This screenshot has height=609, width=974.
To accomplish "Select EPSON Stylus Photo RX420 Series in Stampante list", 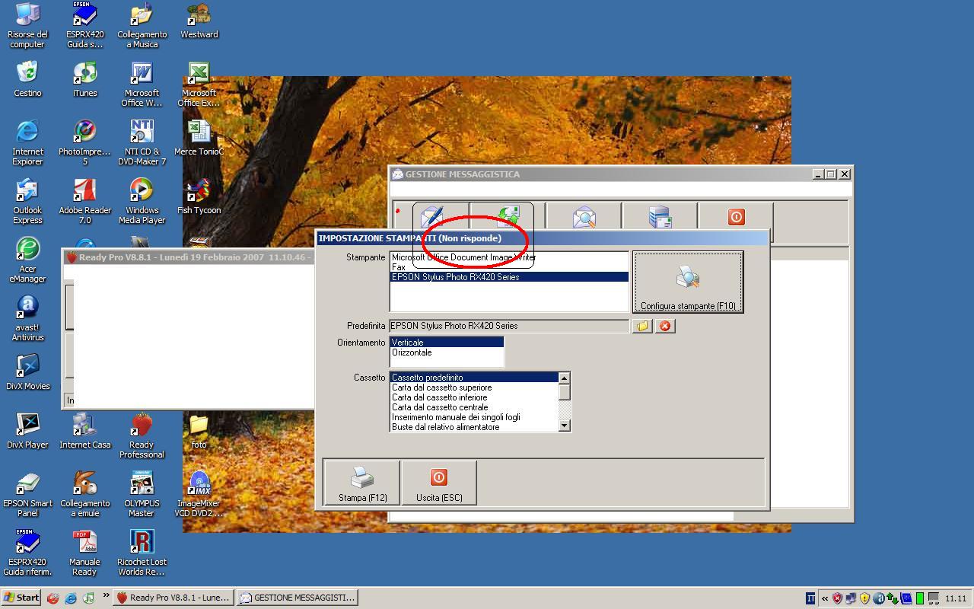I will click(509, 277).
